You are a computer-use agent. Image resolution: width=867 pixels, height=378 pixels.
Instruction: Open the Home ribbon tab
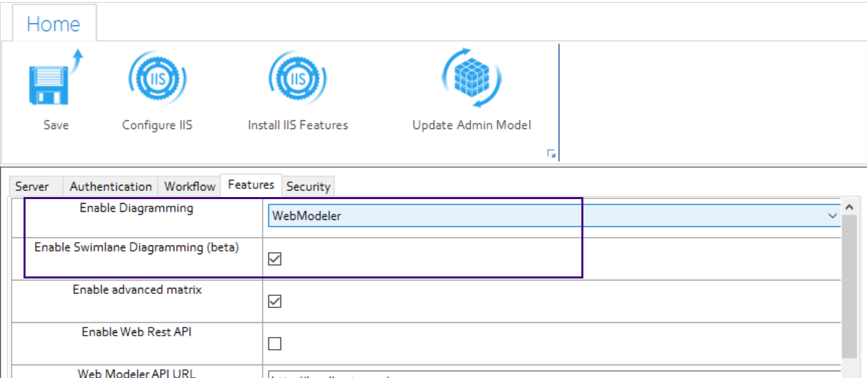point(53,24)
